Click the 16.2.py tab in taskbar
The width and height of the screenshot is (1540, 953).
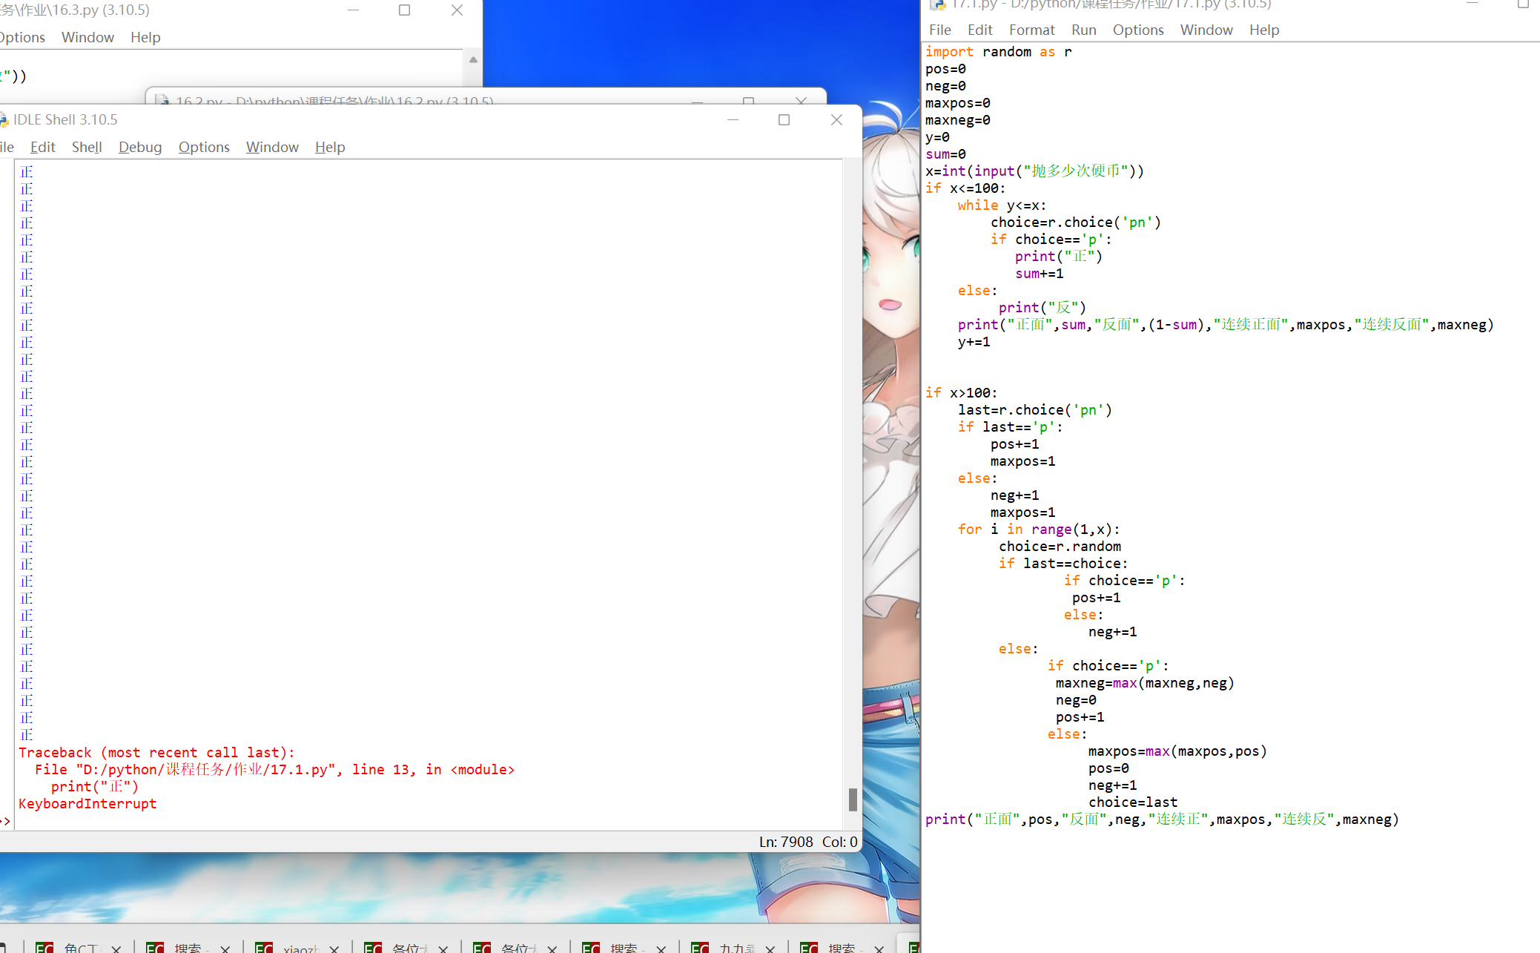pyautogui.click(x=330, y=100)
